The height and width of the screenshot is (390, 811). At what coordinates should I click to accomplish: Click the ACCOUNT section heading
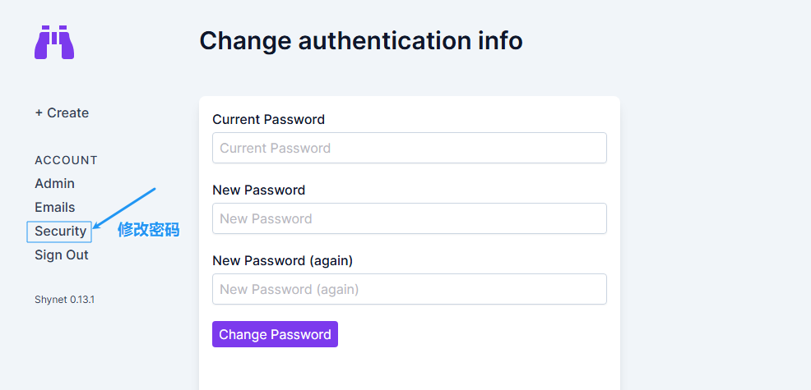[x=66, y=160]
